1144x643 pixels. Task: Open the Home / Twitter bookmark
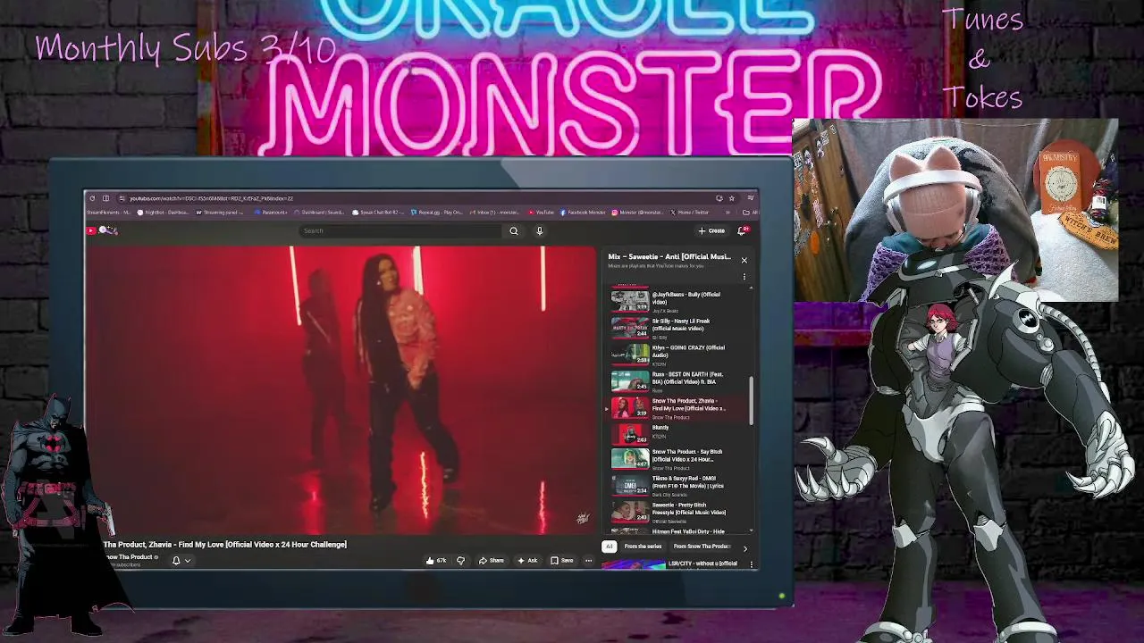click(x=690, y=213)
